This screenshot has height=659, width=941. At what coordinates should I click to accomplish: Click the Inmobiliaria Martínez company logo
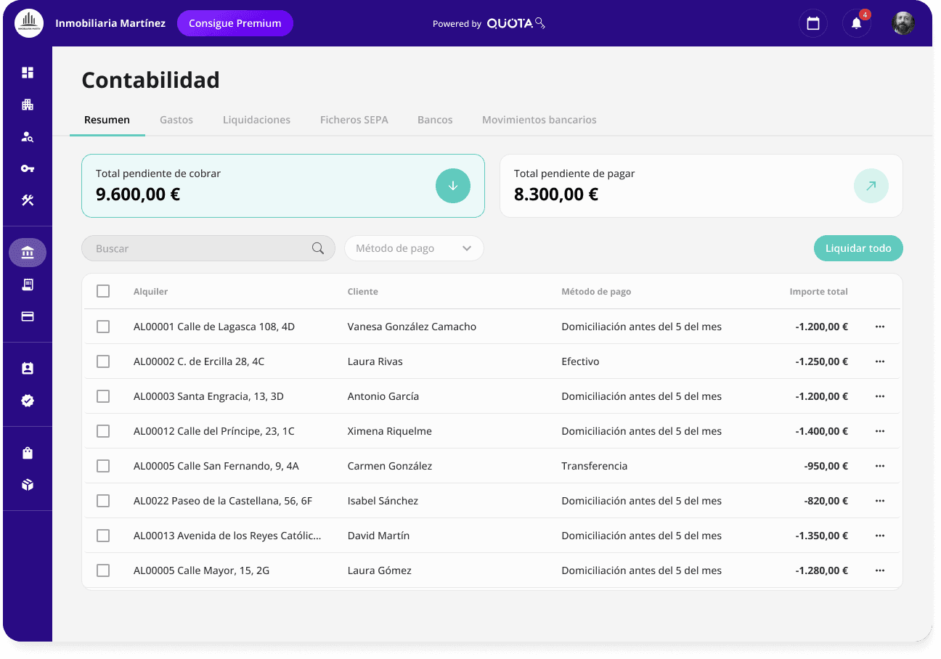(29, 23)
